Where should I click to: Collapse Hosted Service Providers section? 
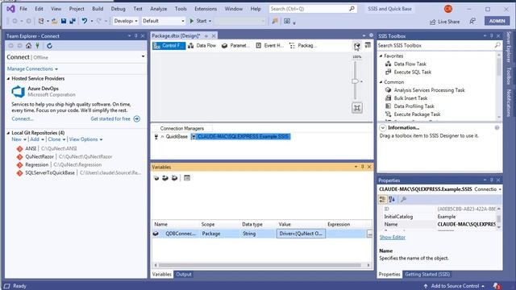[9, 79]
